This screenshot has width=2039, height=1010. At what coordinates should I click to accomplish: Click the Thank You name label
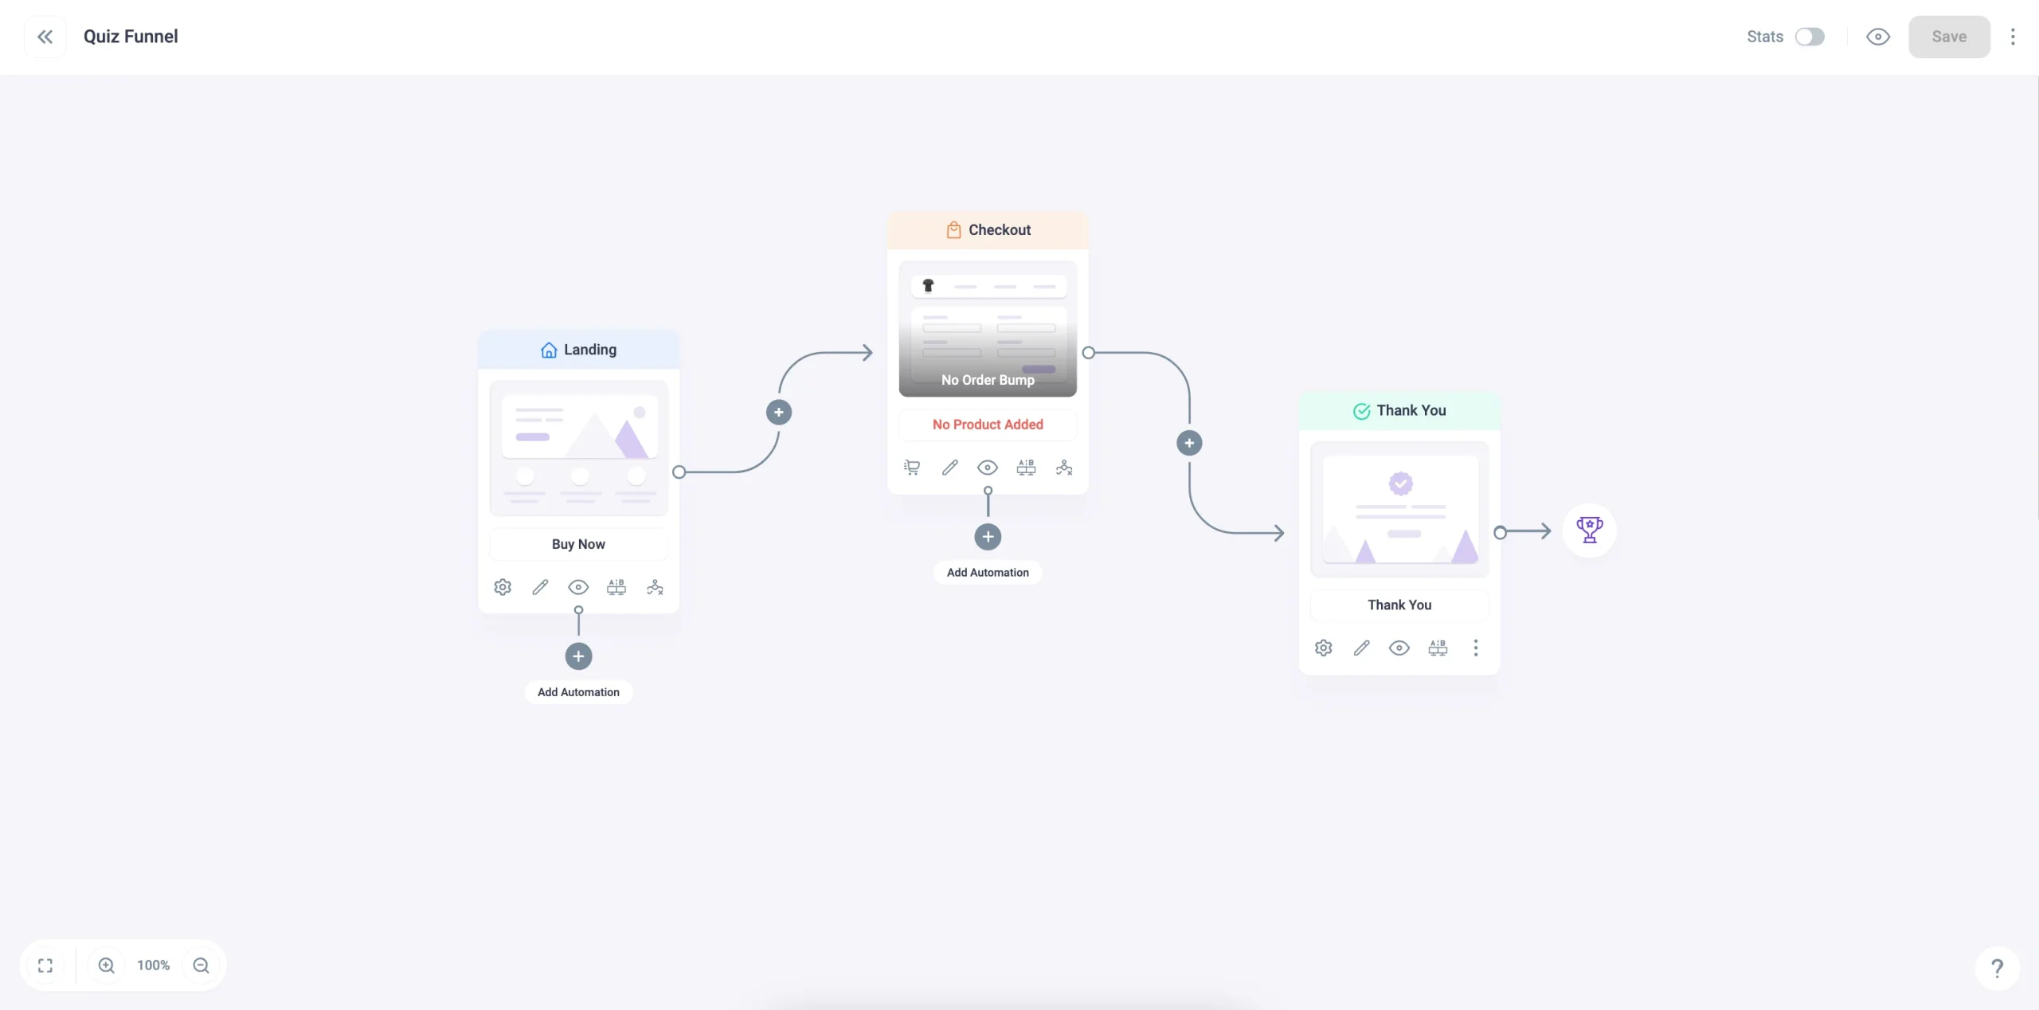(x=1399, y=605)
